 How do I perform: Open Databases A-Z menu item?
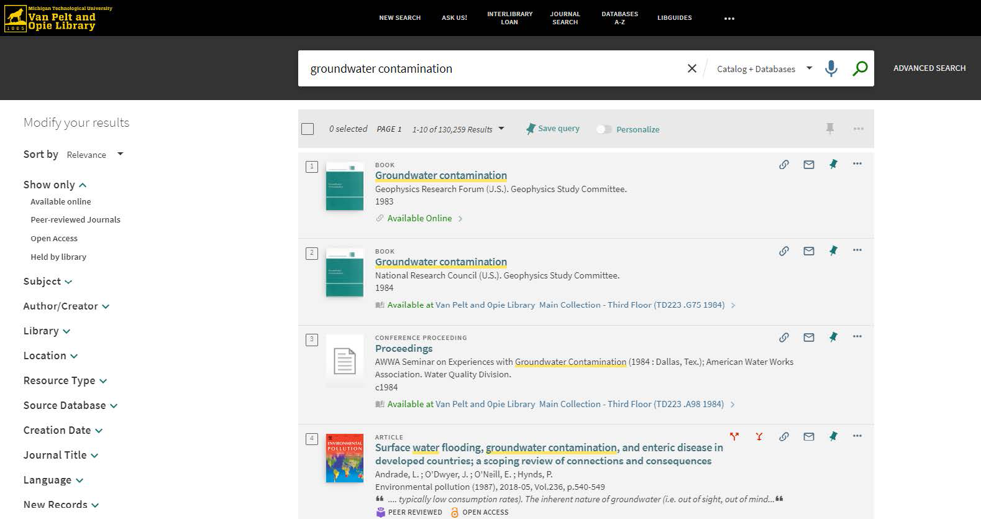tap(619, 18)
